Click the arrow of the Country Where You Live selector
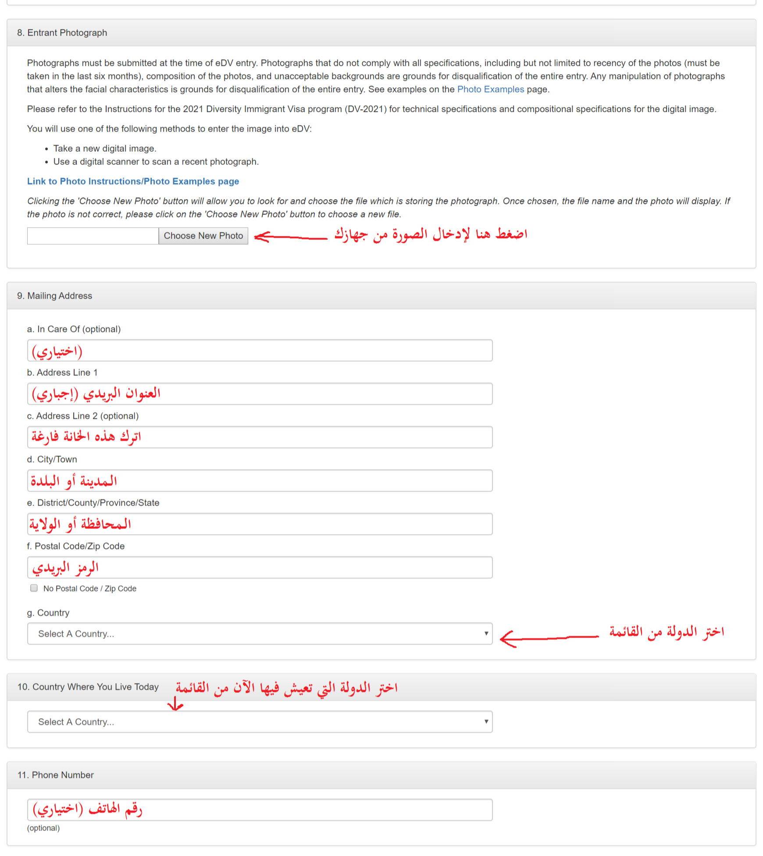Image resolution: width=763 pixels, height=856 pixels. [486, 722]
